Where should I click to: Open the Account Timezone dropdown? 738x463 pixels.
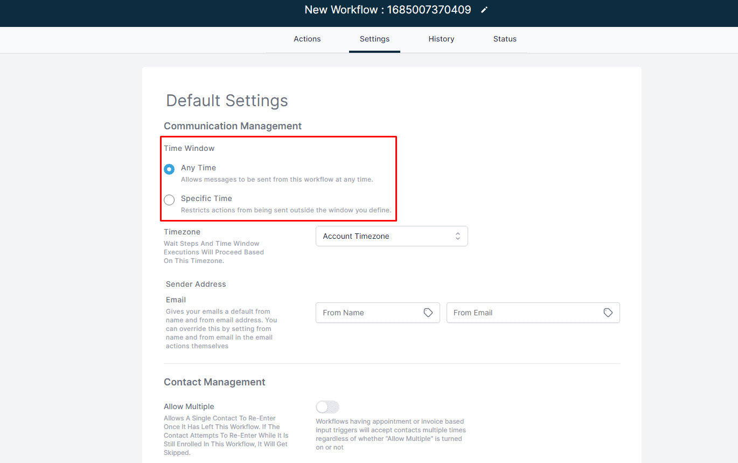point(392,236)
